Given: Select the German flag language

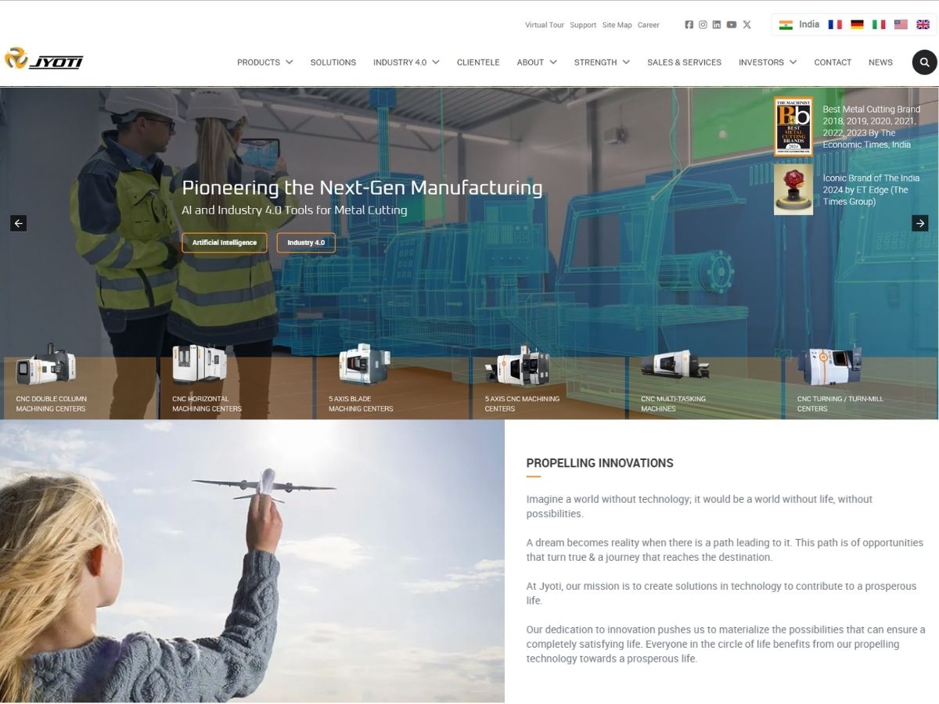Looking at the screenshot, I should [857, 25].
